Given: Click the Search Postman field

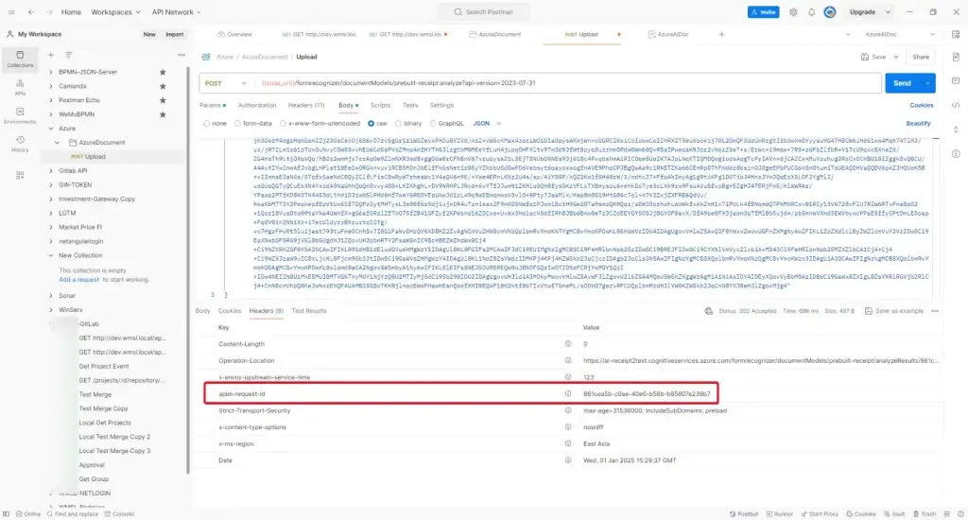Looking at the screenshot, I should (x=483, y=11).
